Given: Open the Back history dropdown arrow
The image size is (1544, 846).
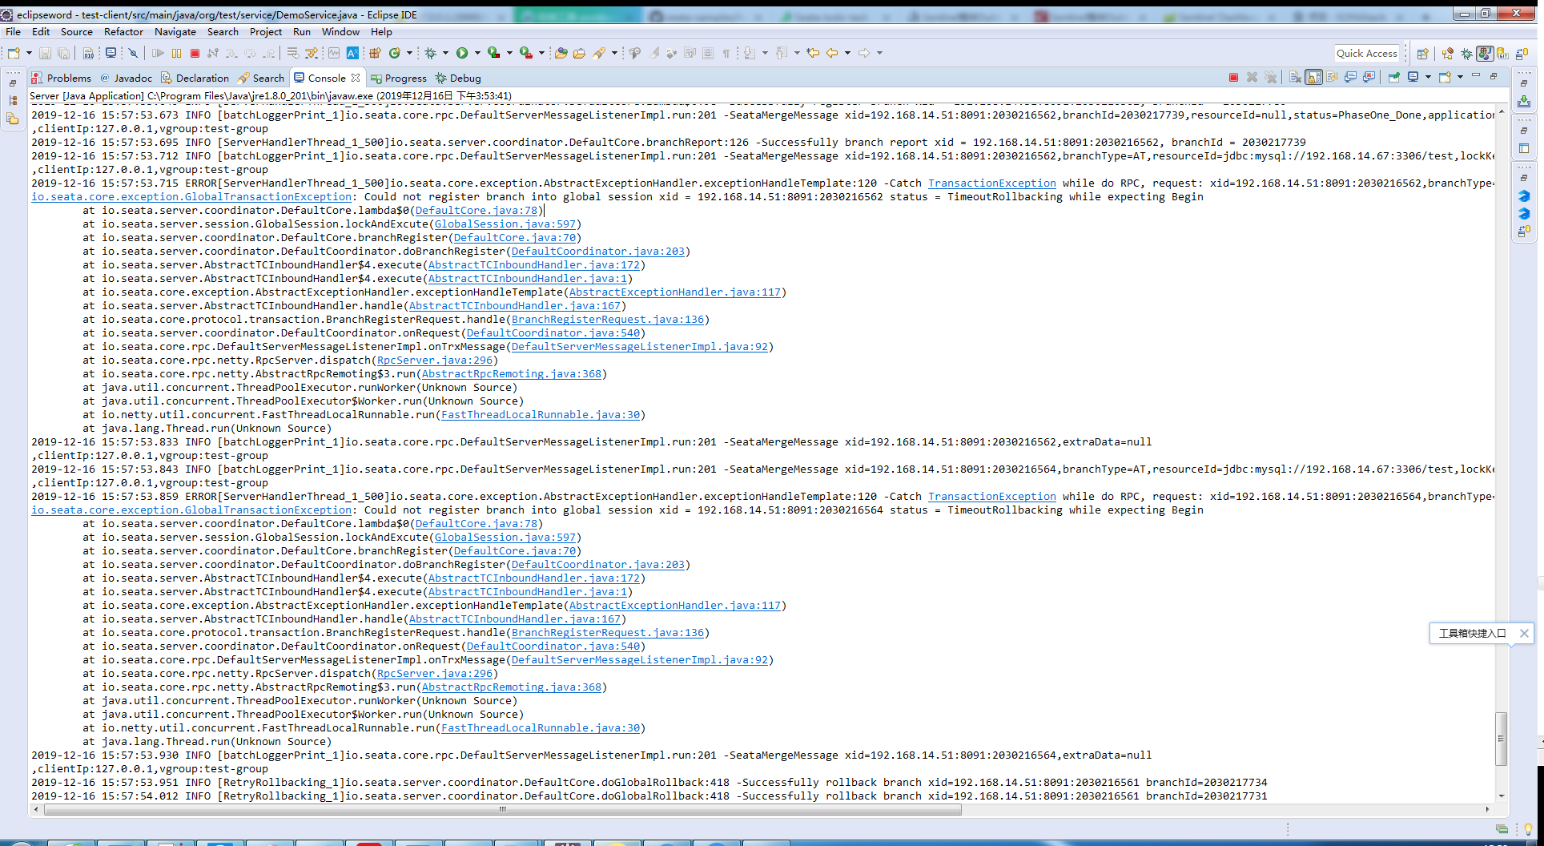Looking at the screenshot, I should (847, 53).
